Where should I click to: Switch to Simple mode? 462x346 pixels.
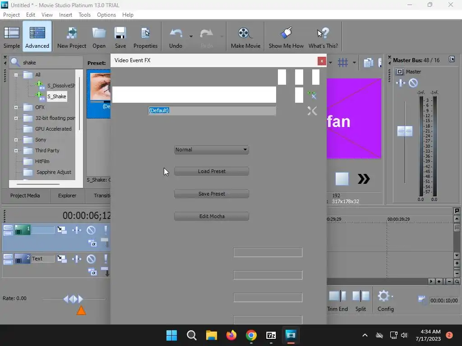tap(12, 37)
